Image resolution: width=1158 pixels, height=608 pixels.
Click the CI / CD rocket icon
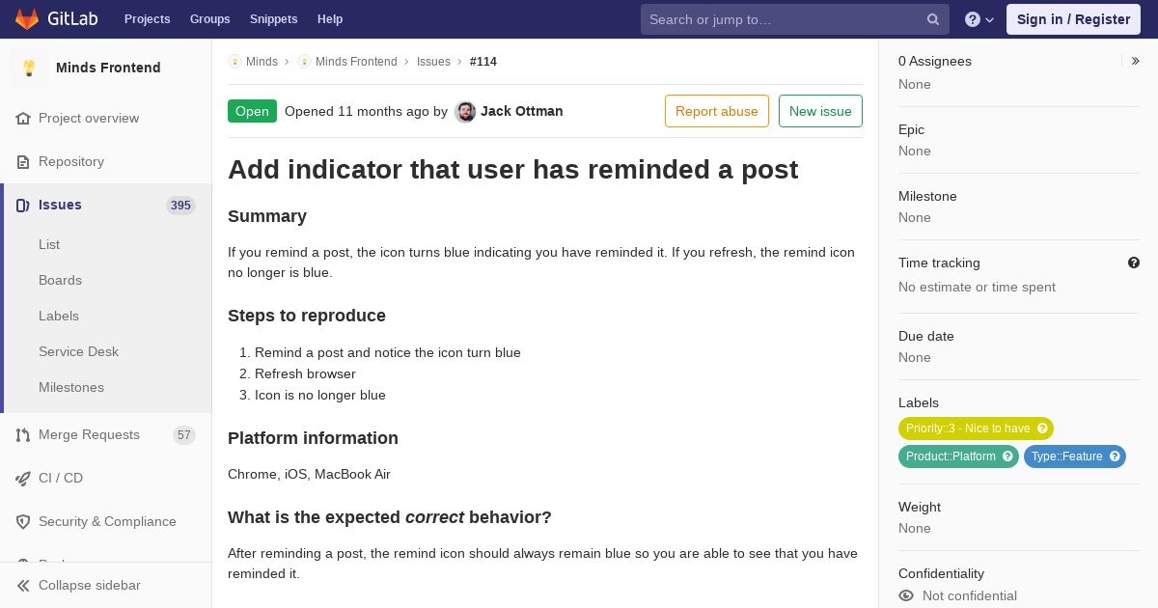pyautogui.click(x=23, y=478)
